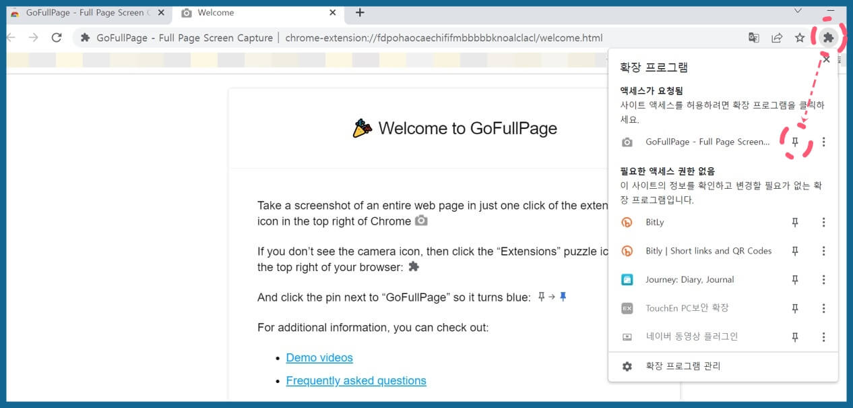The width and height of the screenshot is (853, 408).
Task: Select BitLy extension entry
Action: pos(654,223)
